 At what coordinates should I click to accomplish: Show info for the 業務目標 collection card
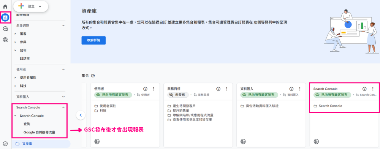click(x=218, y=89)
